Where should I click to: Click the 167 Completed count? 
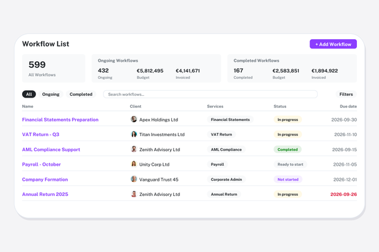click(238, 71)
